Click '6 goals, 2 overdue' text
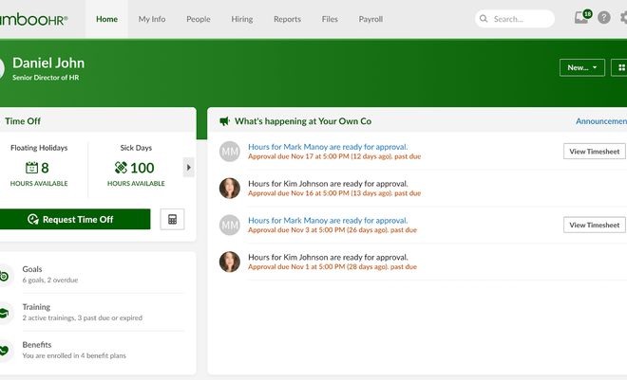Screen dimensions: 627x380 pyautogui.click(x=50, y=280)
